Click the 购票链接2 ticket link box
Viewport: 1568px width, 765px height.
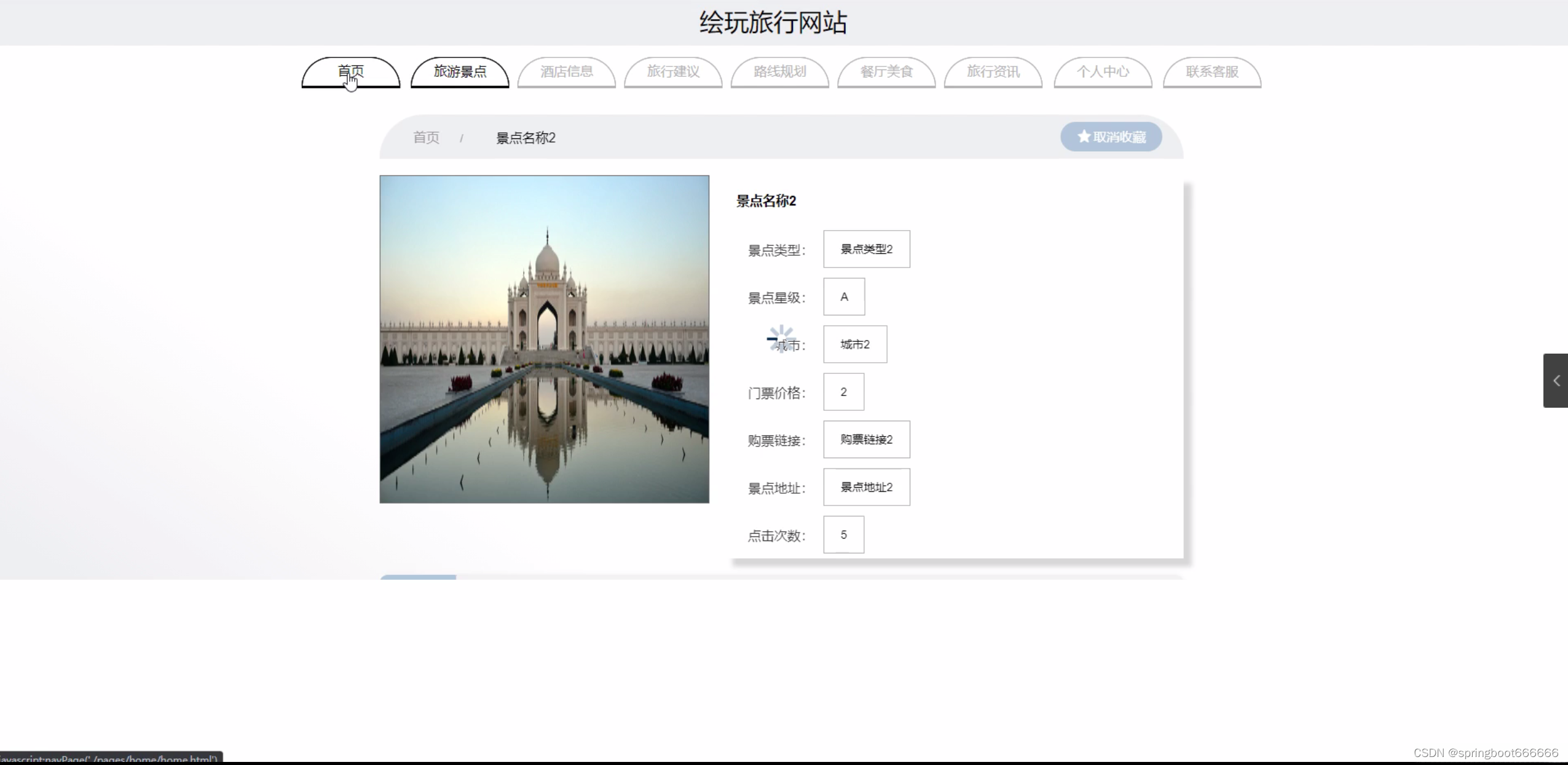(x=867, y=440)
